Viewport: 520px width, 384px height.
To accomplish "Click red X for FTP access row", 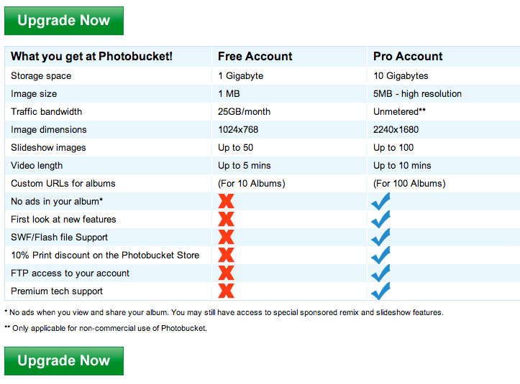I will (x=226, y=273).
